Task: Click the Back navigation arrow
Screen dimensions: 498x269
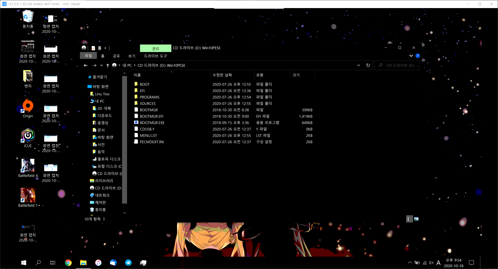Action: [86, 65]
